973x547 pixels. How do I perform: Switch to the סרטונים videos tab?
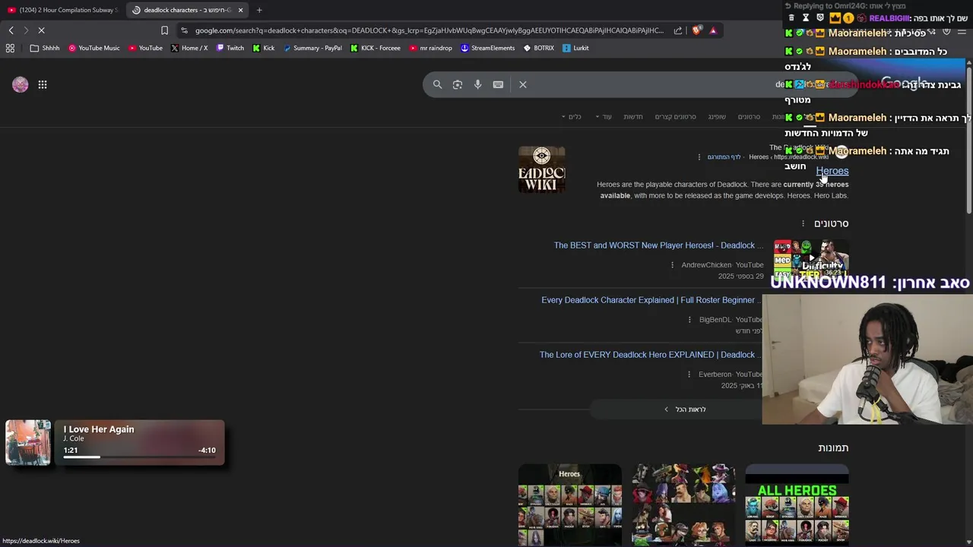tap(749, 116)
